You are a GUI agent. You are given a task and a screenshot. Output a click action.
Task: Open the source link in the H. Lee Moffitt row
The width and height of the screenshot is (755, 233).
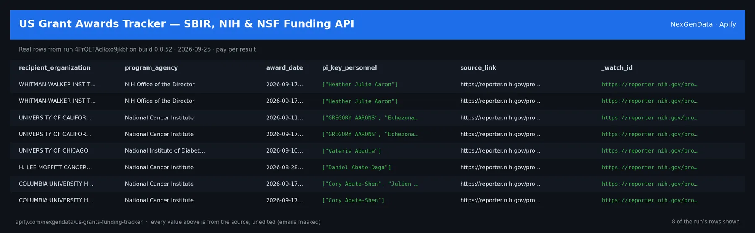point(500,168)
